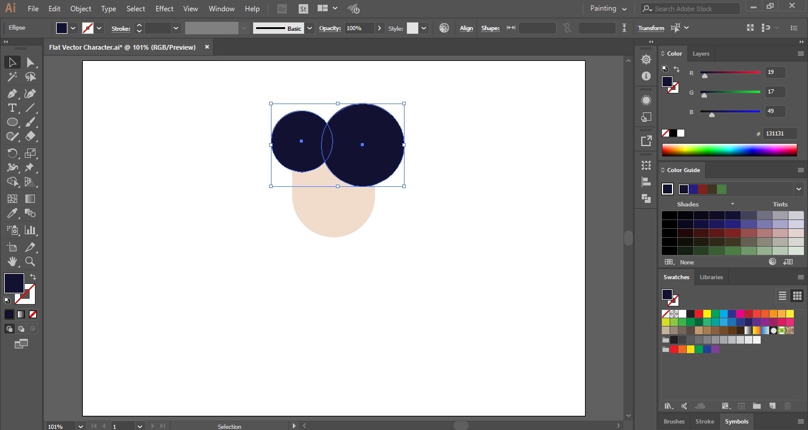Open the Object menu

click(x=80, y=8)
